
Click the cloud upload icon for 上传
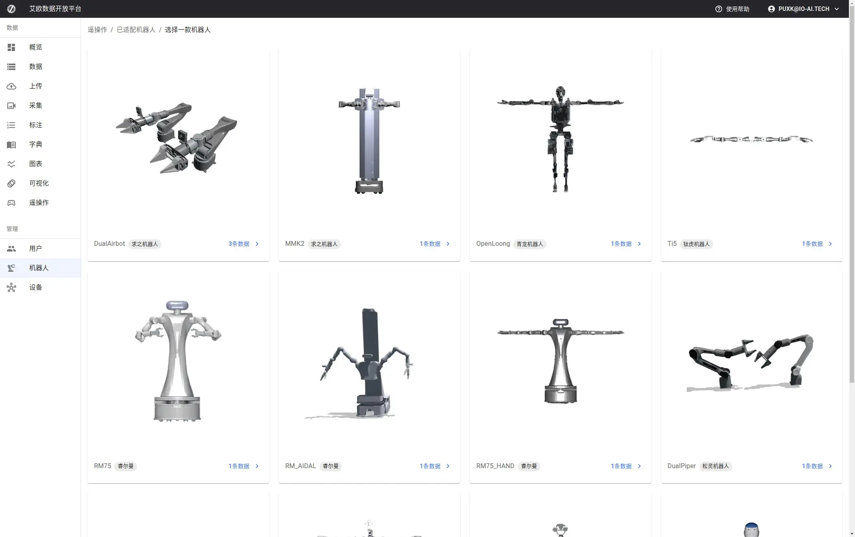(11, 86)
